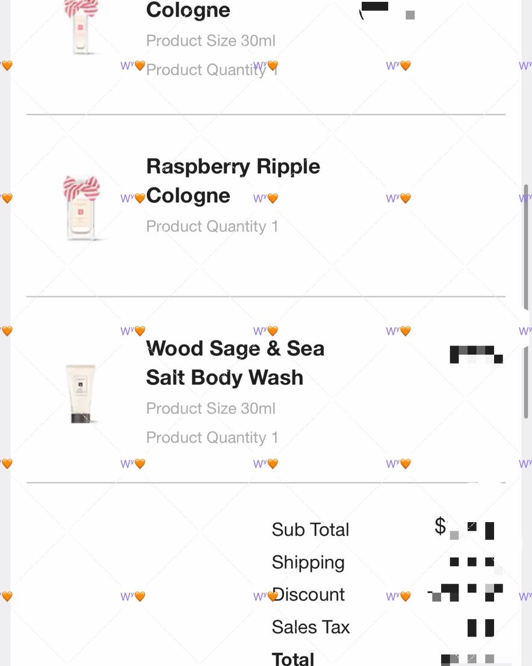Click the vertical scrollbar on the right edge
532x666 pixels.
527,301
